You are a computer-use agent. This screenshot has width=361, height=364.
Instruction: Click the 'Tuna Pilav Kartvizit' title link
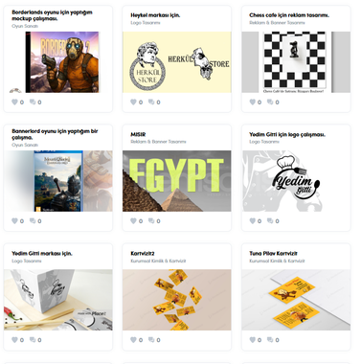(x=273, y=253)
